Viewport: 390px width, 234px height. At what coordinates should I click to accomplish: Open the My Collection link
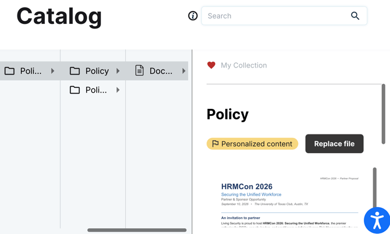(x=244, y=65)
